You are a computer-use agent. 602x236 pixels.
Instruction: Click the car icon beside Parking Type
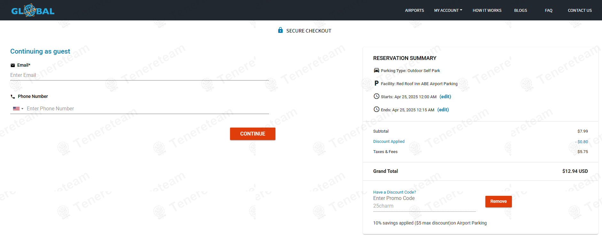[x=376, y=70]
